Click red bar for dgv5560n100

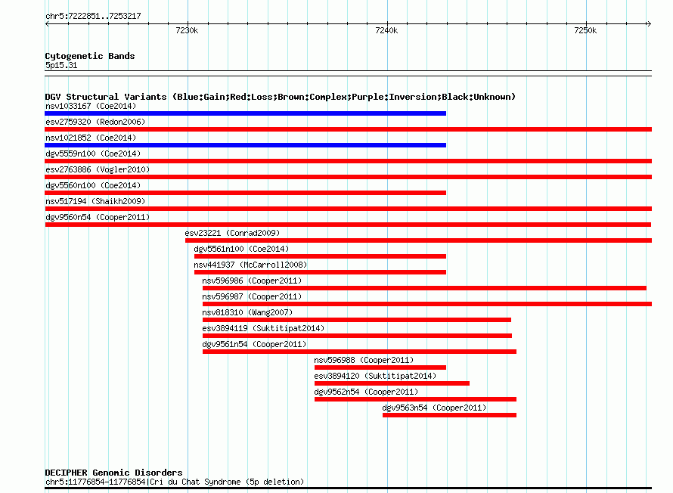(246, 193)
